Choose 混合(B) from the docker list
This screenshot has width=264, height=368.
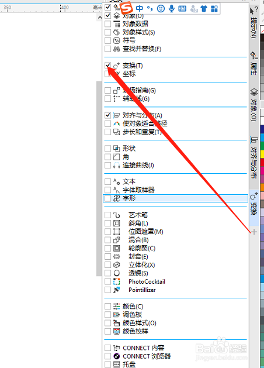[x=138, y=240]
